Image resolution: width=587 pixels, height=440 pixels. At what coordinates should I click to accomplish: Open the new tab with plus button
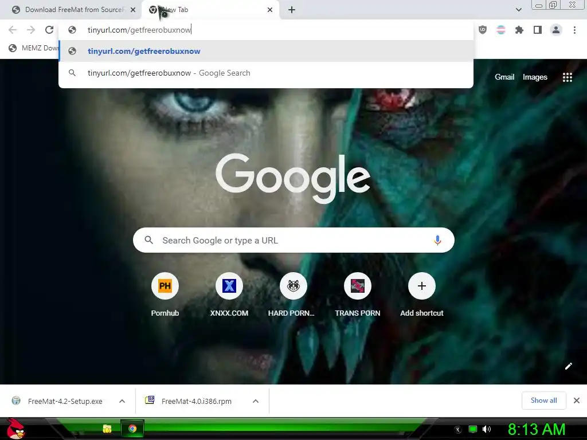point(292,10)
